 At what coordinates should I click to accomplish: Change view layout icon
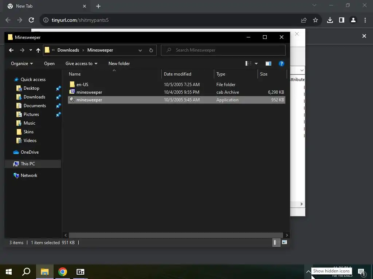(x=248, y=64)
